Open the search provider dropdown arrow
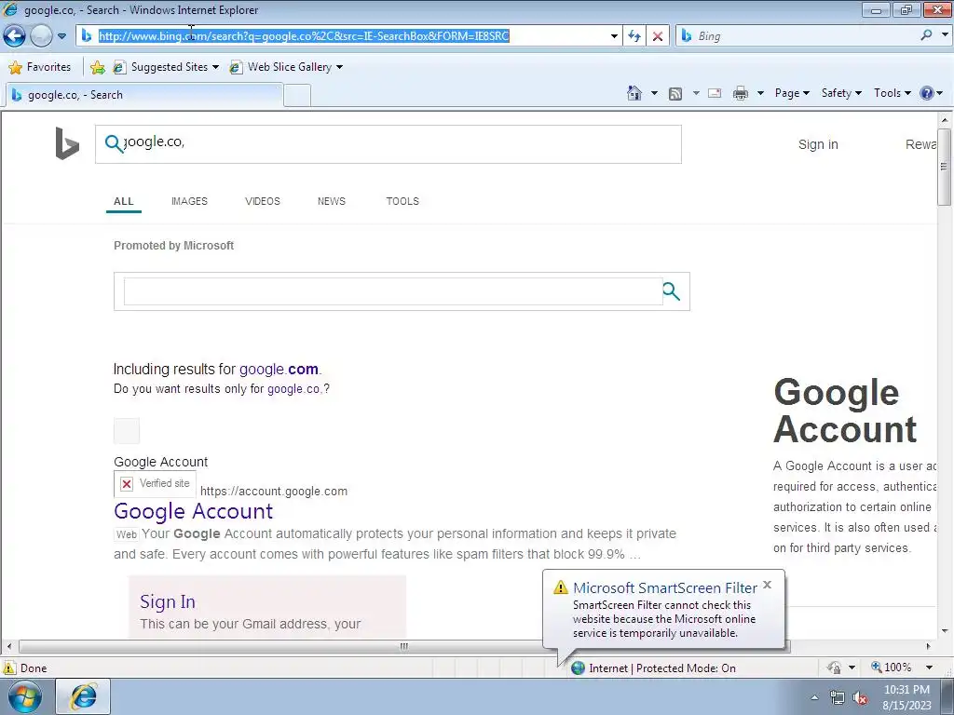Viewport: 954px width, 715px height. [945, 35]
